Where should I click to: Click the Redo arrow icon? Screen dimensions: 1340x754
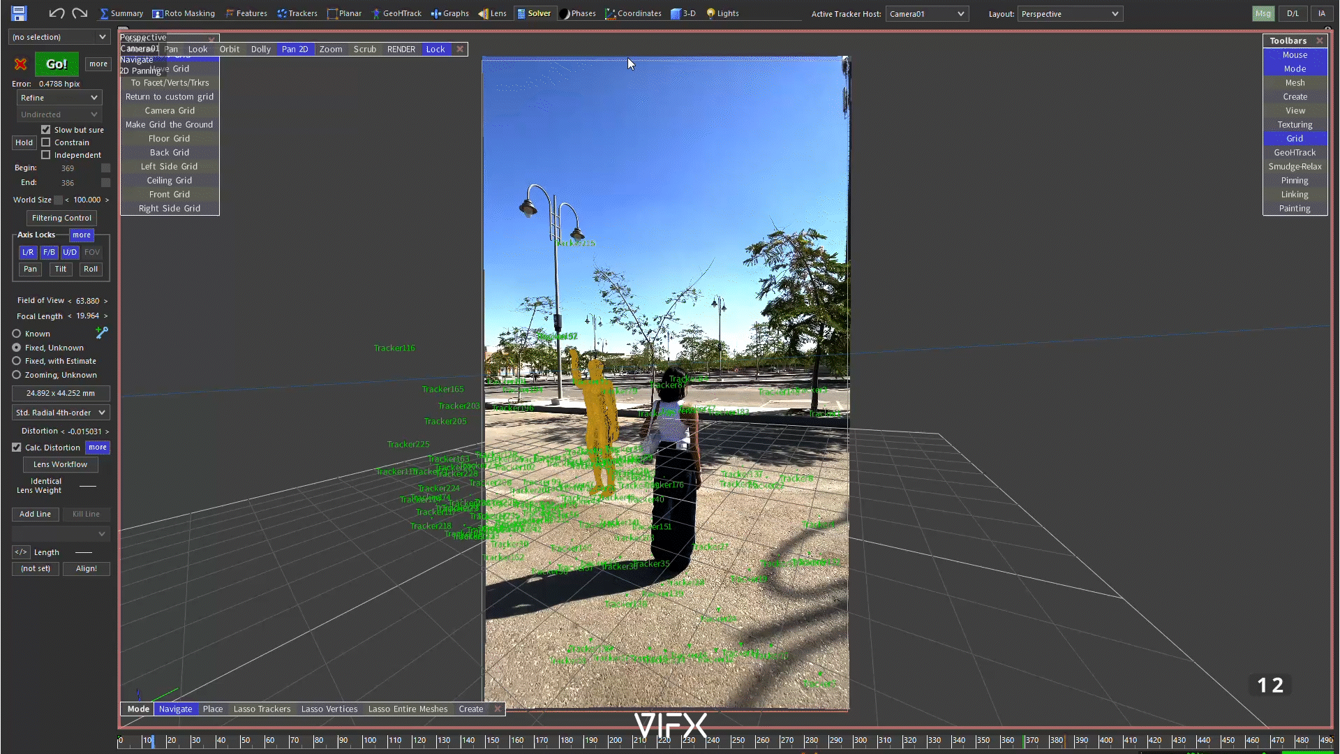tap(80, 13)
